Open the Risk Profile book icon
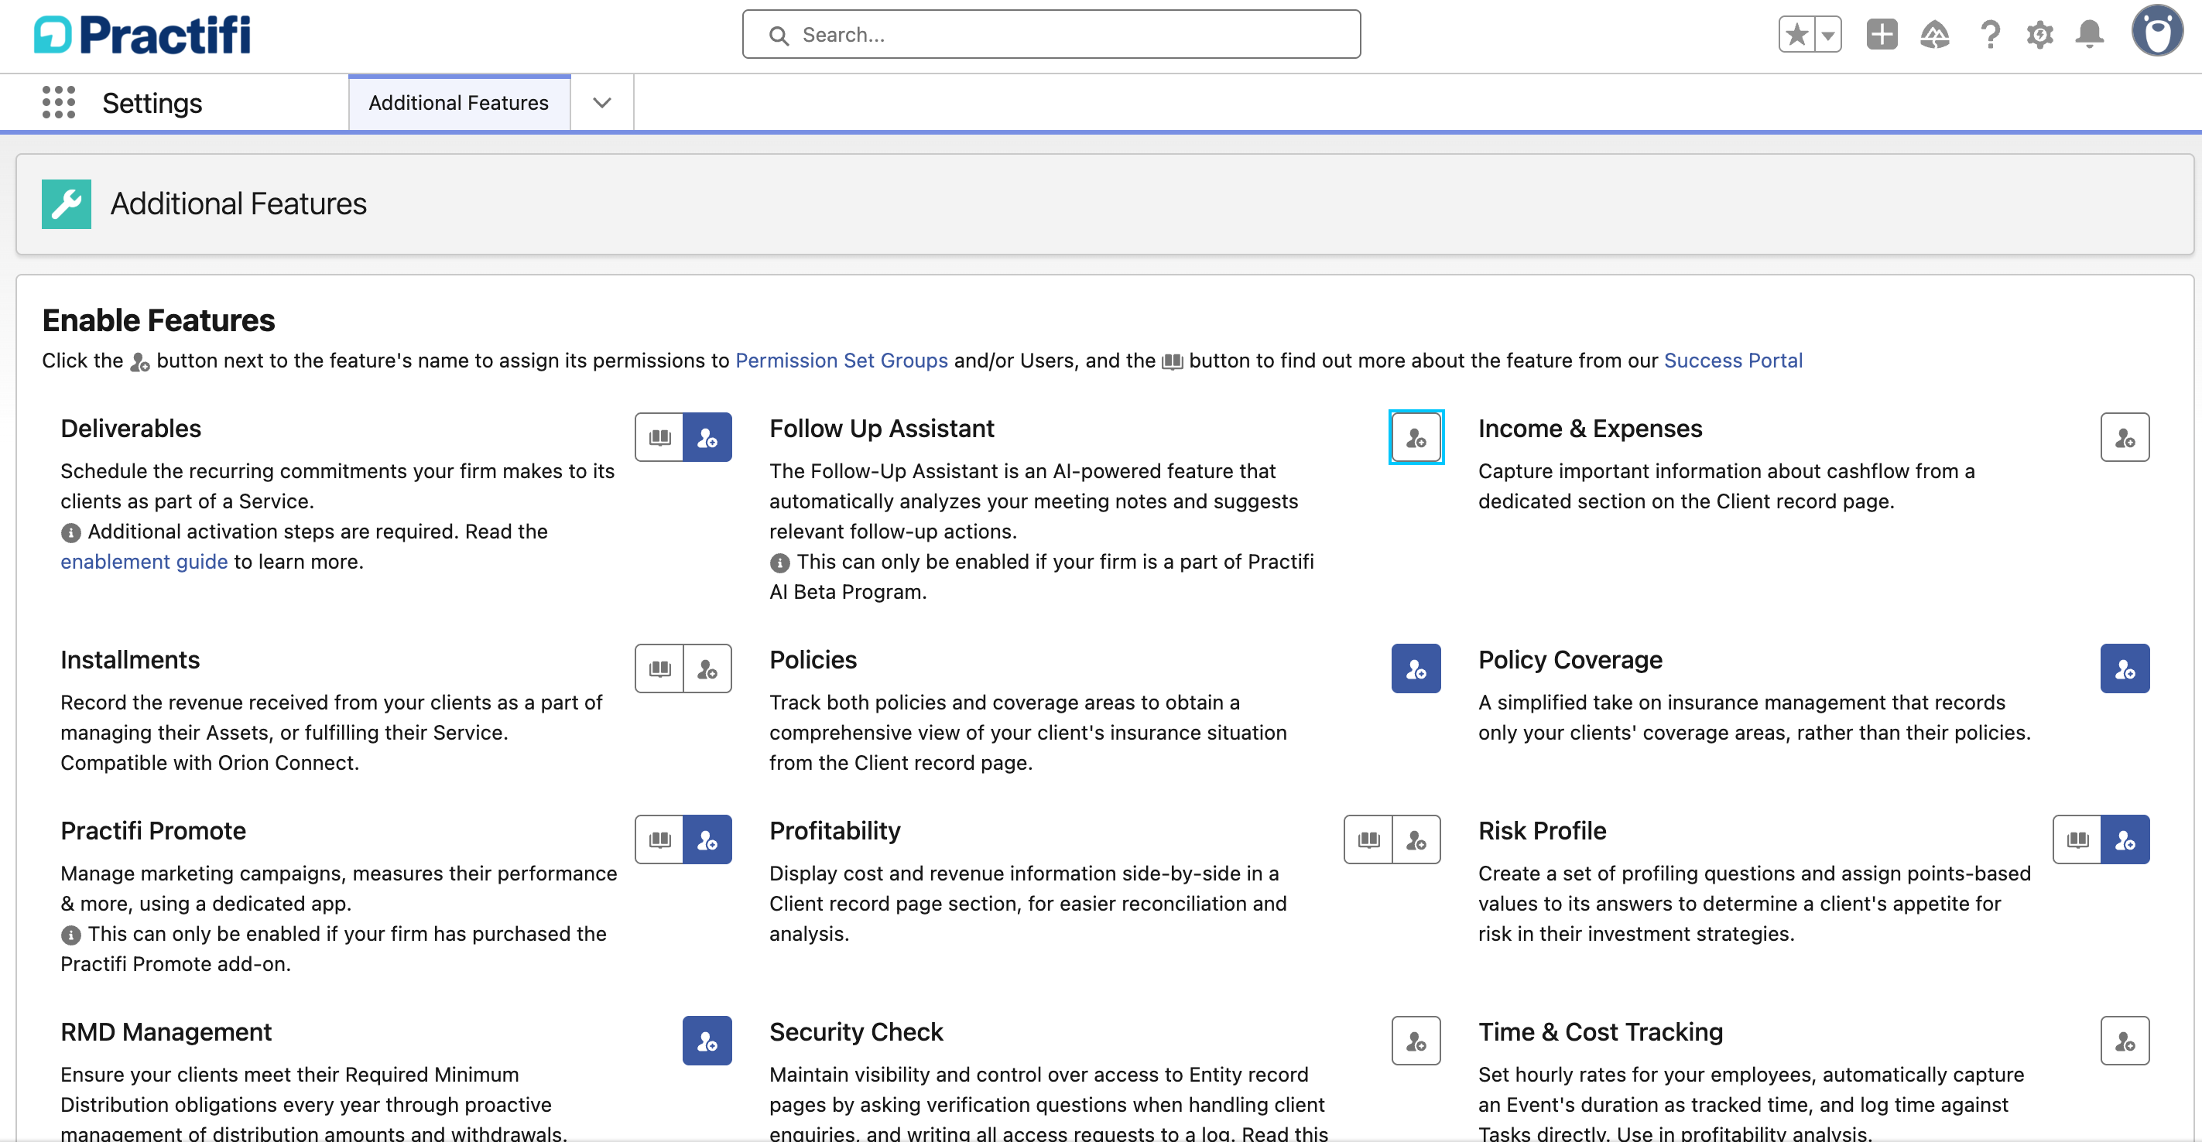2202x1142 pixels. pos(2077,839)
